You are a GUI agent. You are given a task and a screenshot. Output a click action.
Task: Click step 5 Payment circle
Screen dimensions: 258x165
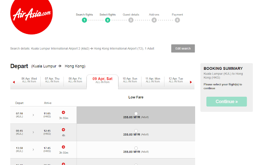[x=177, y=20]
